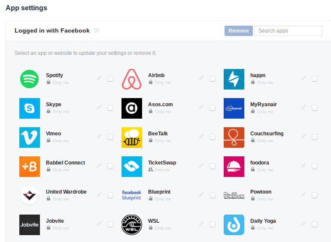Click the Spotify app icon
The height and width of the screenshot is (242, 331).
[x=30, y=79]
